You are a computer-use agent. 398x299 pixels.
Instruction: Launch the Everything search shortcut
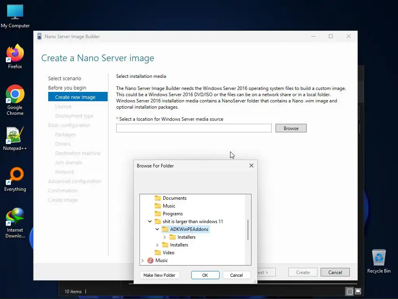click(15, 179)
